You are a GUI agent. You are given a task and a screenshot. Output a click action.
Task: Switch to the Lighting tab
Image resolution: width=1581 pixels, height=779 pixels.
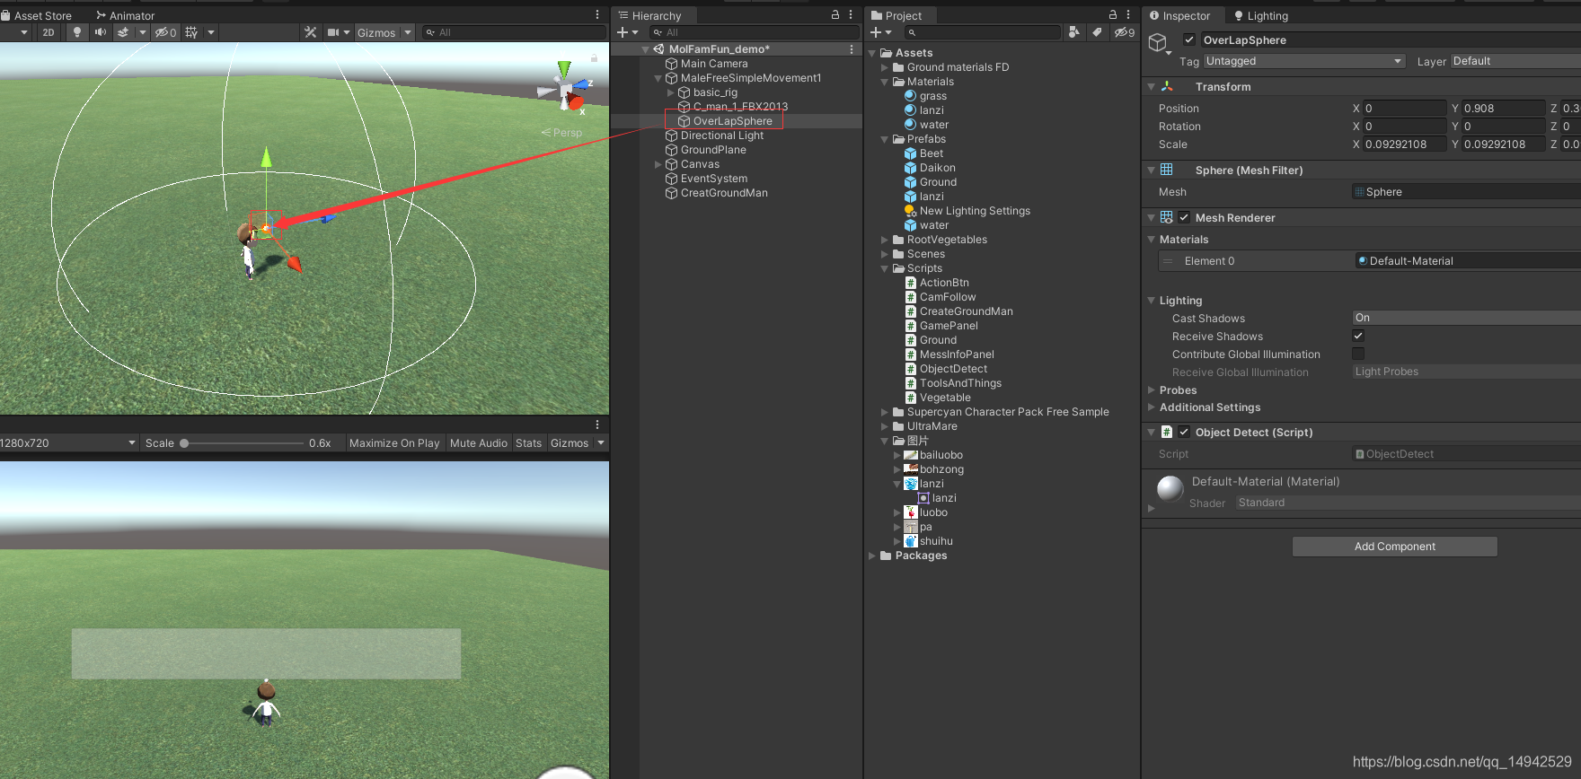tap(1261, 15)
